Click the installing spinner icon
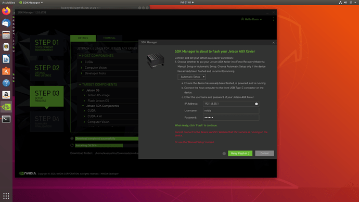359x202 pixels. pos(72,145)
